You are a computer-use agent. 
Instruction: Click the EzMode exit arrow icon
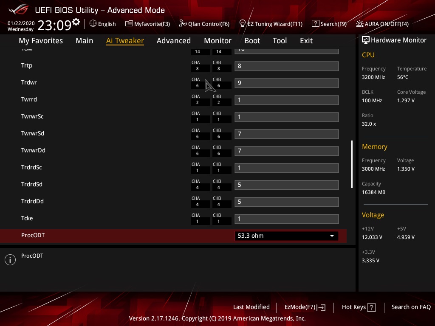(x=321, y=307)
